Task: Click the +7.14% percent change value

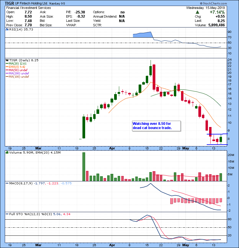Action: tap(217, 12)
